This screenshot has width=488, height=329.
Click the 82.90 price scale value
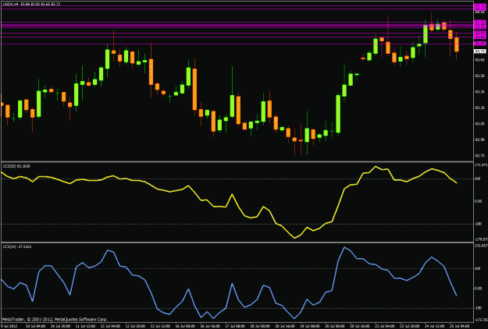click(479, 140)
